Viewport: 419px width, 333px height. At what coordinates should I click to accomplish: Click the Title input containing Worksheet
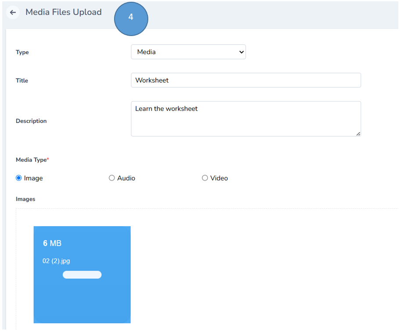246,80
